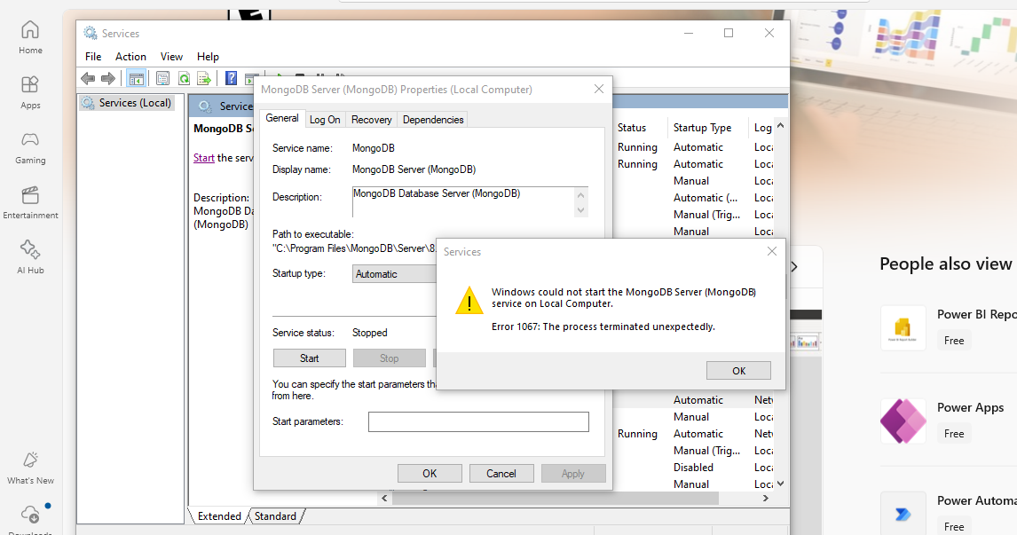Click Cancel in MongoDB Properties dialog
The width and height of the screenshot is (1017, 535).
[x=501, y=474]
